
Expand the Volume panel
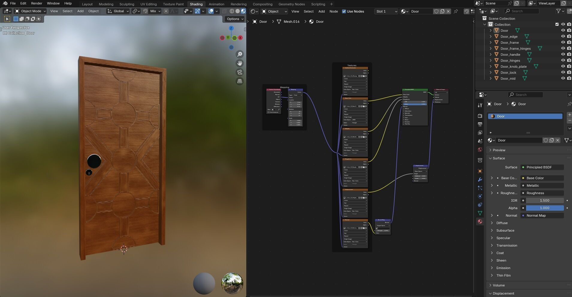point(499,285)
